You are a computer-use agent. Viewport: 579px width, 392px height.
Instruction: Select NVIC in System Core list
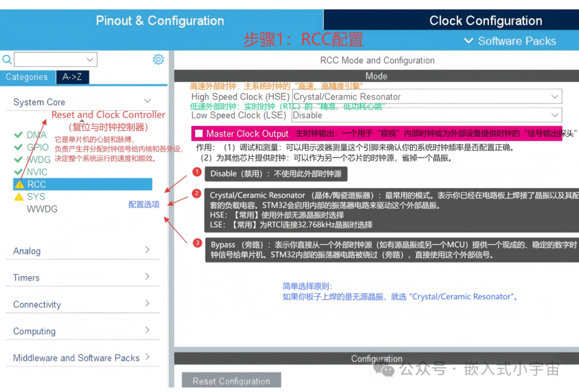click(37, 172)
